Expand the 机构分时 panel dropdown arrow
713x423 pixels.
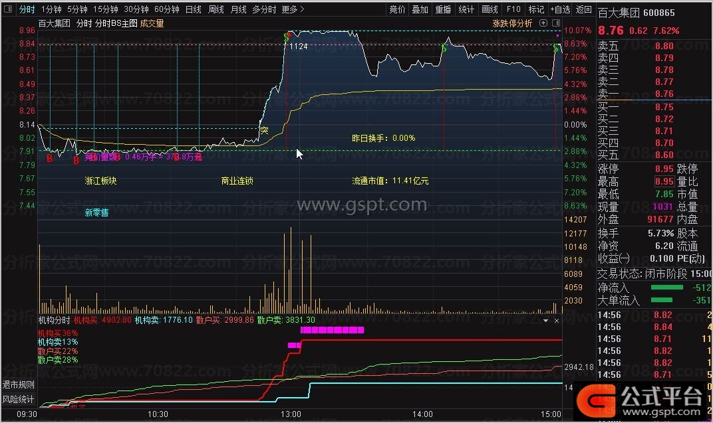coord(545,321)
